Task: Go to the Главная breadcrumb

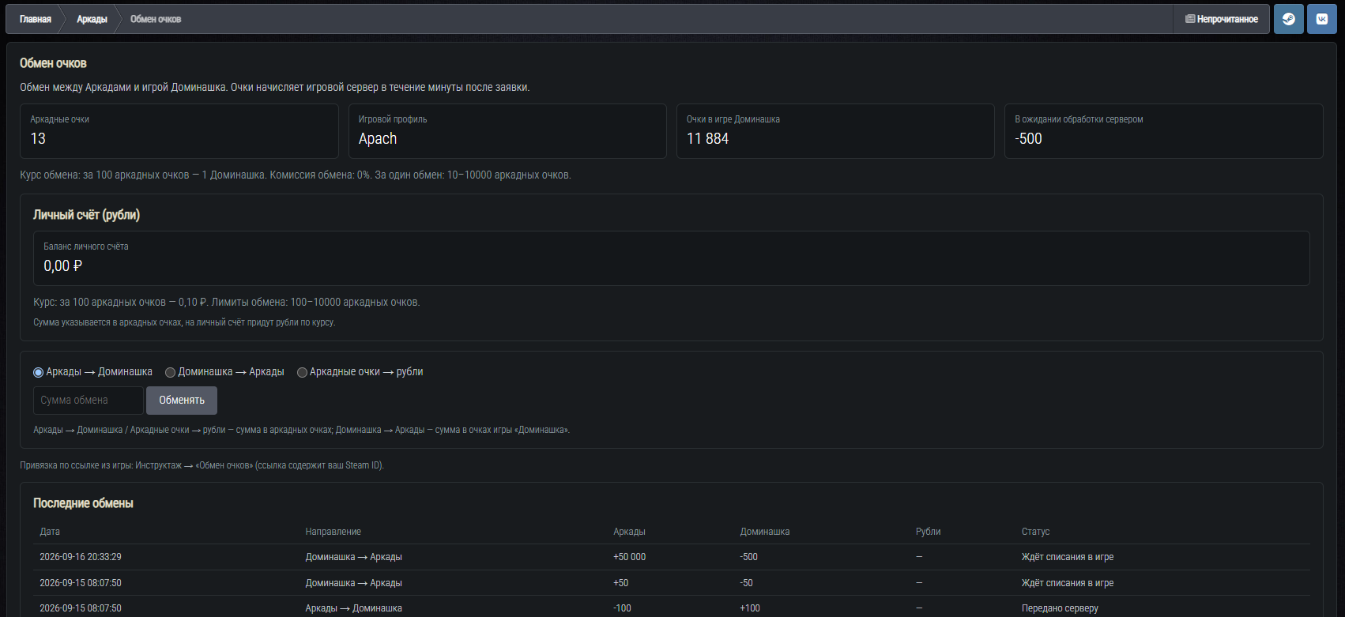Action: click(x=36, y=19)
